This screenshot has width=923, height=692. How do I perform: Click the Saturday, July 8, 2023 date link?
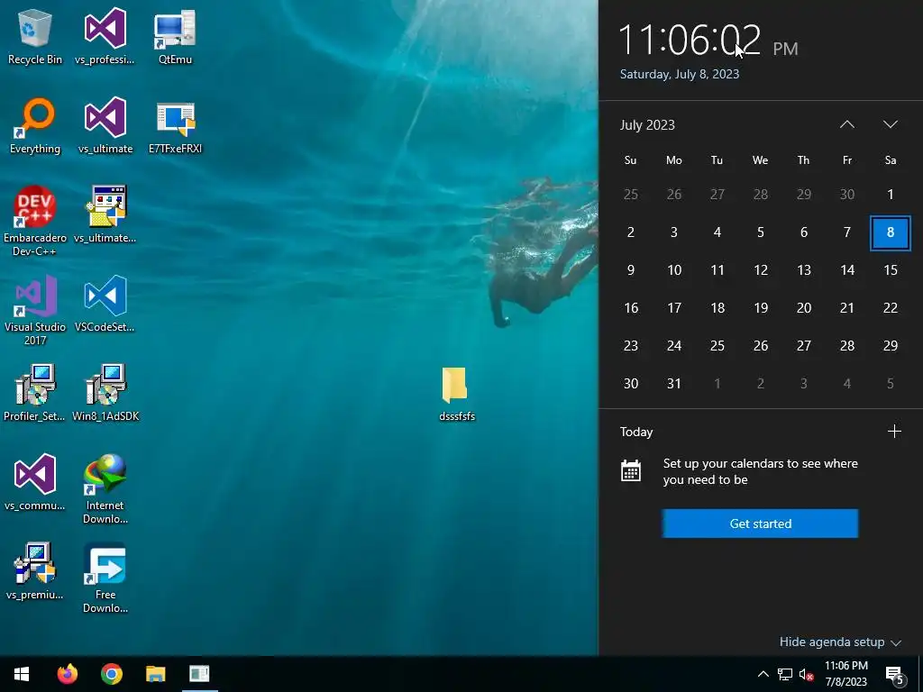pos(680,74)
